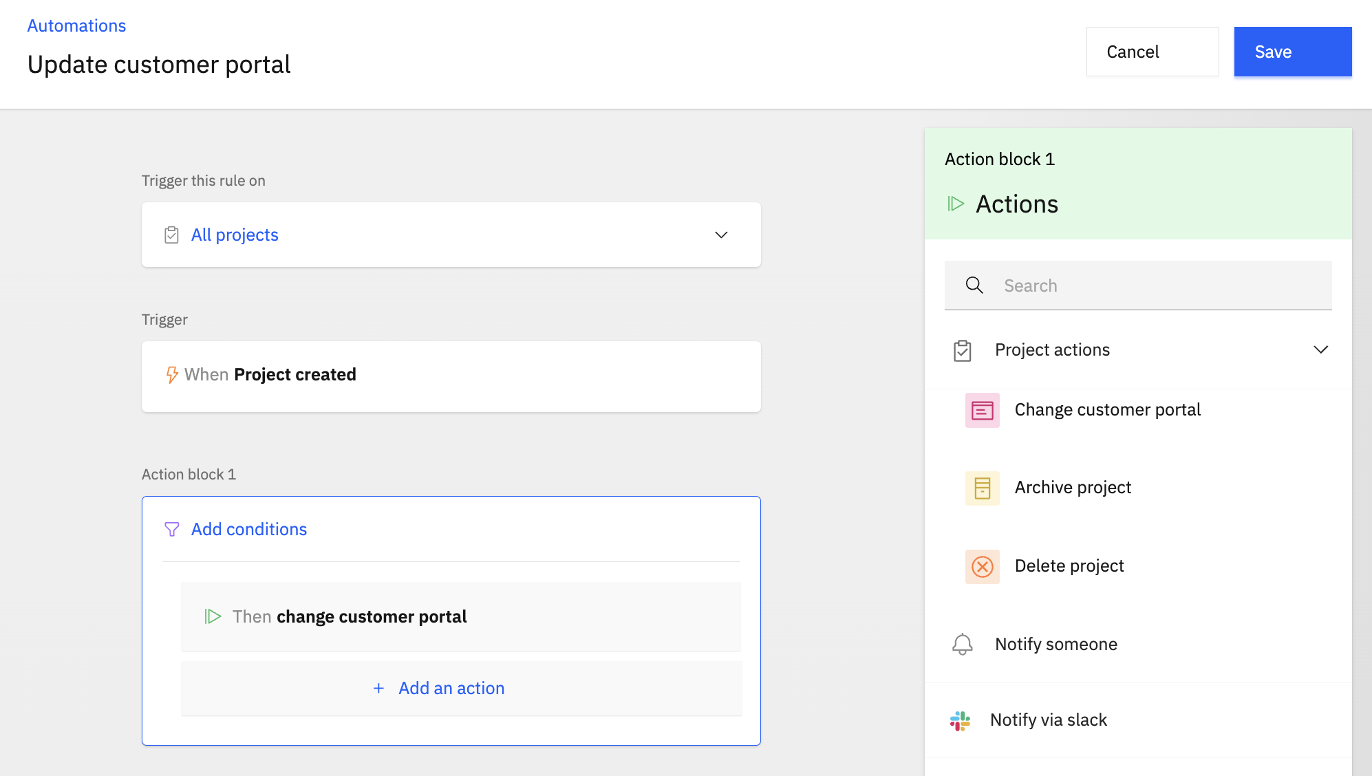Open the All projects dropdown
Screen dimensions: 1372x776
[x=720, y=235]
